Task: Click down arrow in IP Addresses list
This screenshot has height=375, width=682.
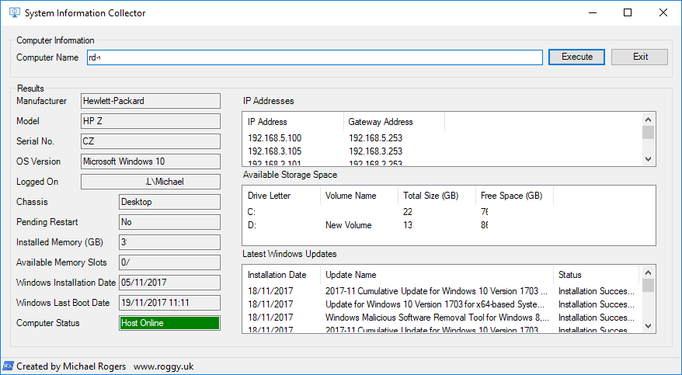Action: coord(648,159)
